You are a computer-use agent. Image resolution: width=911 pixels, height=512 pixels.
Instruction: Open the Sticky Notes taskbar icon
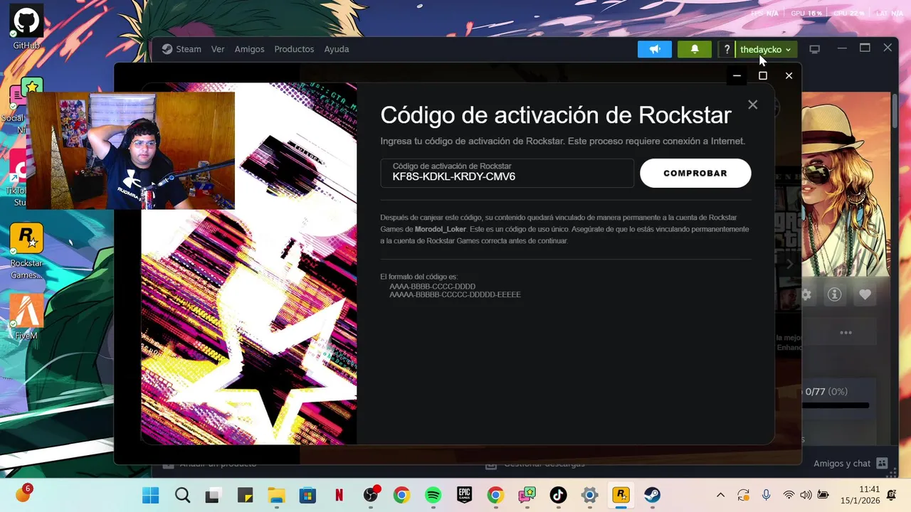pos(245,495)
